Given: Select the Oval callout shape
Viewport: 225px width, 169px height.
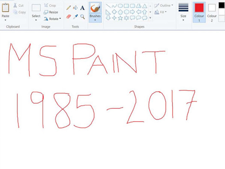Looking at the screenshot, I should click(x=139, y=18).
